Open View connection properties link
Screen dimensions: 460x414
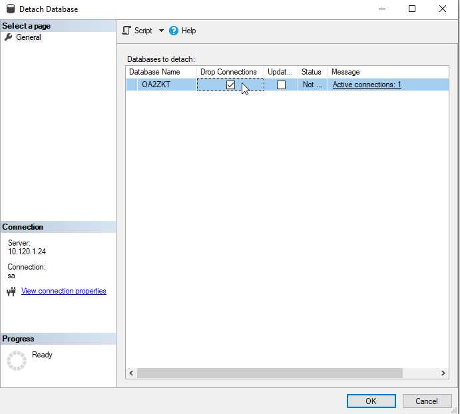pyautogui.click(x=64, y=291)
